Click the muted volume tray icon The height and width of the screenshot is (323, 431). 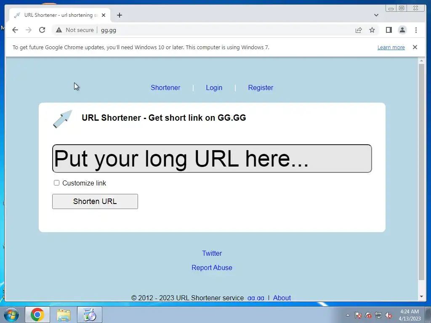388,315
